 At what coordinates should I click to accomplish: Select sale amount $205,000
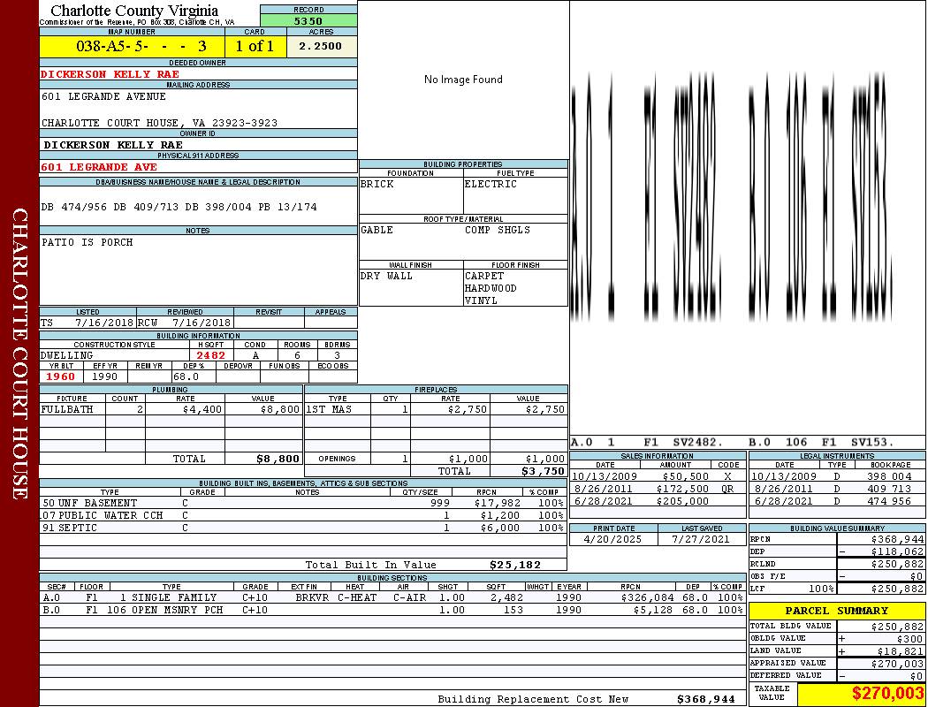(x=682, y=501)
